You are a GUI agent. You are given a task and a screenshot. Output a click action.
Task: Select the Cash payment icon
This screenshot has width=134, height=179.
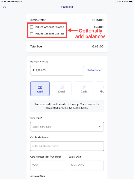tap(84, 87)
